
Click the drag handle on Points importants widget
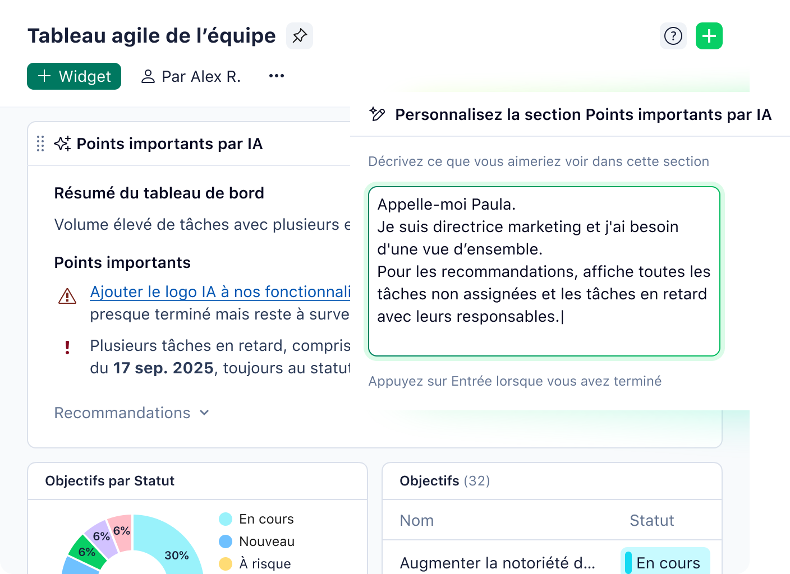click(39, 143)
